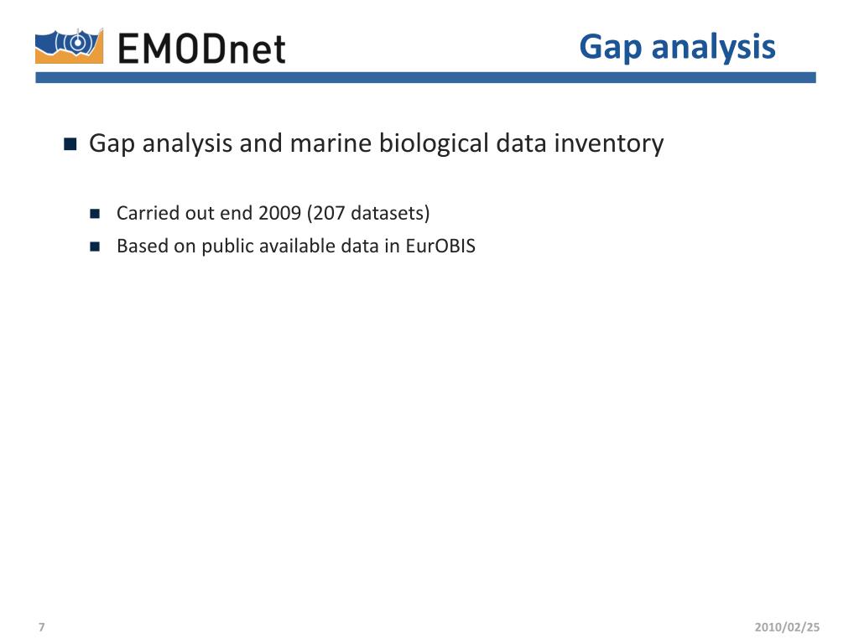Click the blue horizontal divider bar

tap(425, 78)
